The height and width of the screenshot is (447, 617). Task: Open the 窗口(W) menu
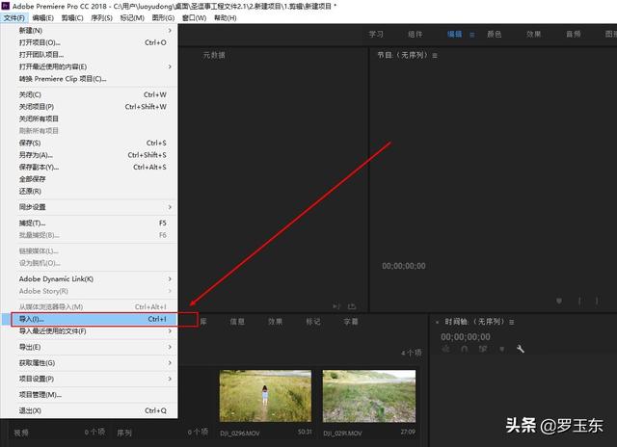pyautogui.click(x=194, y=17)
